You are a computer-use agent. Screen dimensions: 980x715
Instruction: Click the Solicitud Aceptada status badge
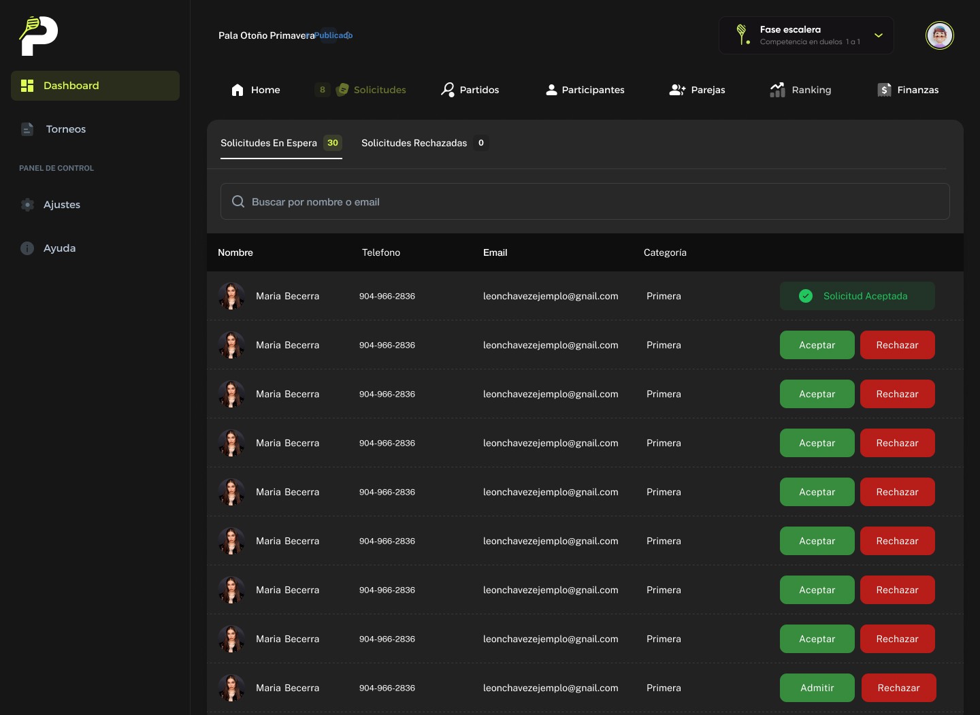click(x=857, y=296)
